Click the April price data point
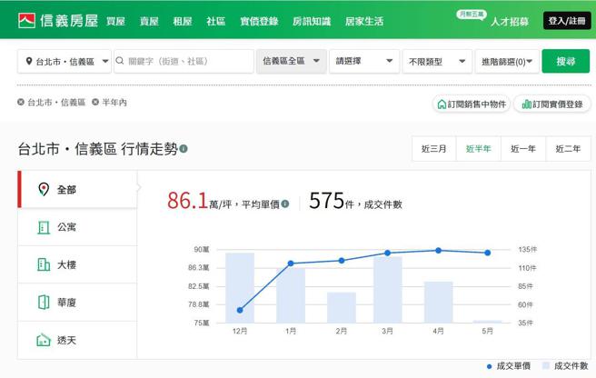The image size is (596, 378). (x=438, y=250)
